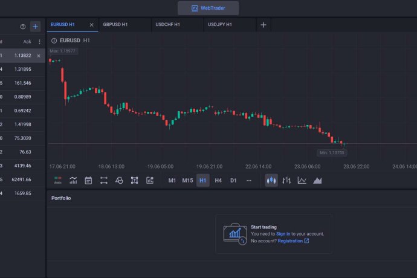This screenshot has height=278, width=417.
Task: Switch chart to bar type
Action: tap(286, 180)
